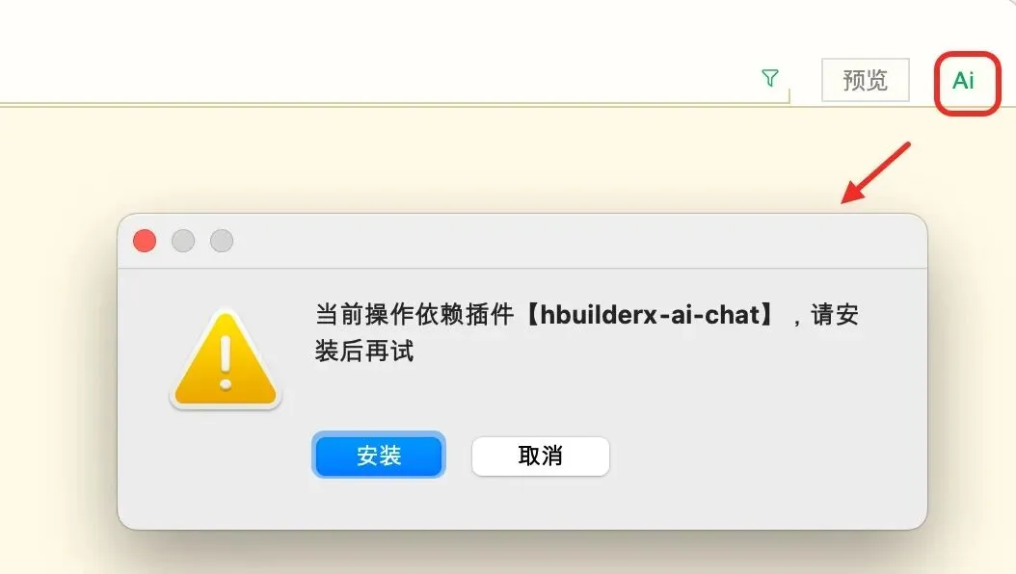The image size is (1016, 574).
Task: Click the yellow warning triangle icon
Action: 226,359
